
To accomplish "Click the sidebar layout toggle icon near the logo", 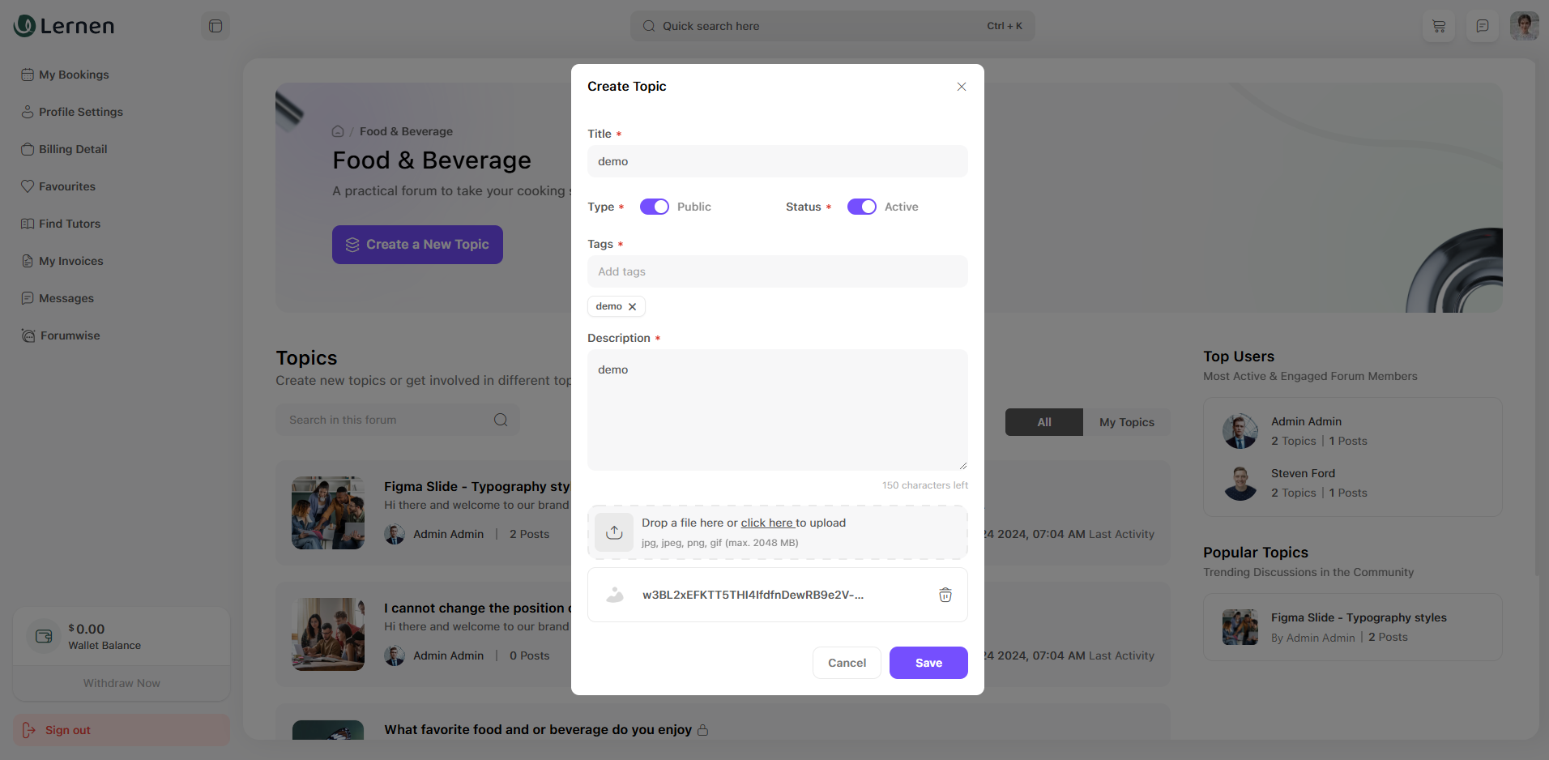I will 215,26.
